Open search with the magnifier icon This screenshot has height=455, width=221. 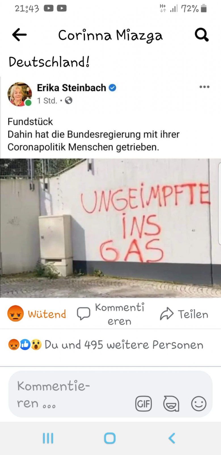coord(202,35)
